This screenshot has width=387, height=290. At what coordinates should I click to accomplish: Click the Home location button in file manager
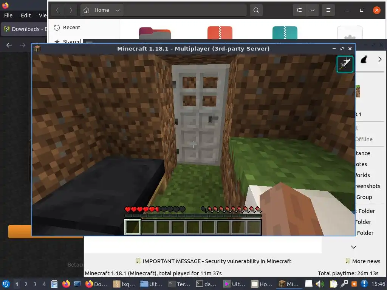[96, 10]
